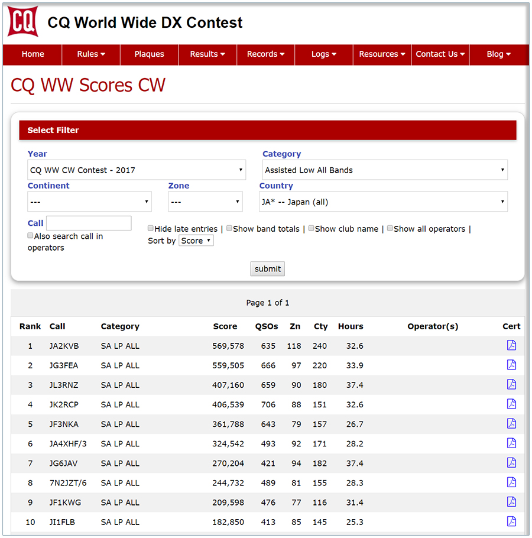This screenshot has width=532, height=538.
Task: Click the PDF icon for JG6JAV
Action: (511, 463)
